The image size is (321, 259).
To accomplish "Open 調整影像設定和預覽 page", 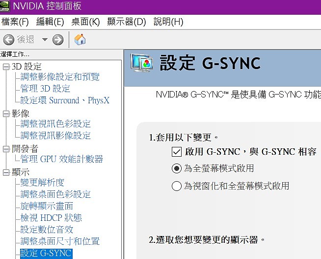I will click(x=60, y=77).
